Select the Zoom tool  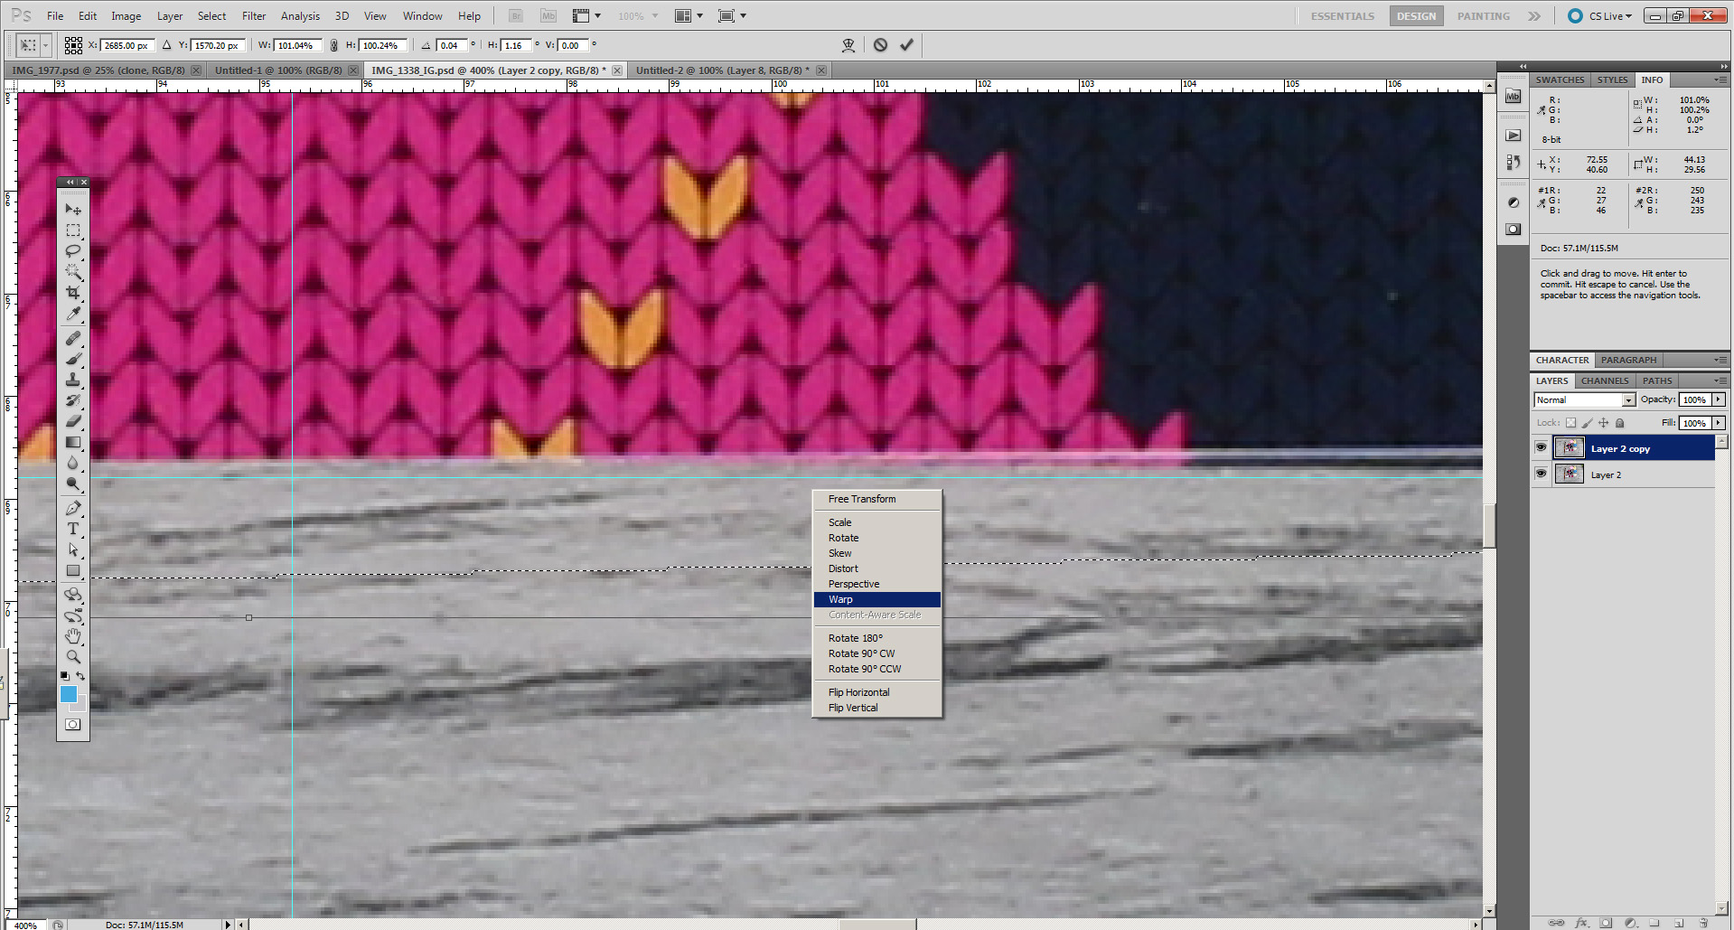point(73,657)
